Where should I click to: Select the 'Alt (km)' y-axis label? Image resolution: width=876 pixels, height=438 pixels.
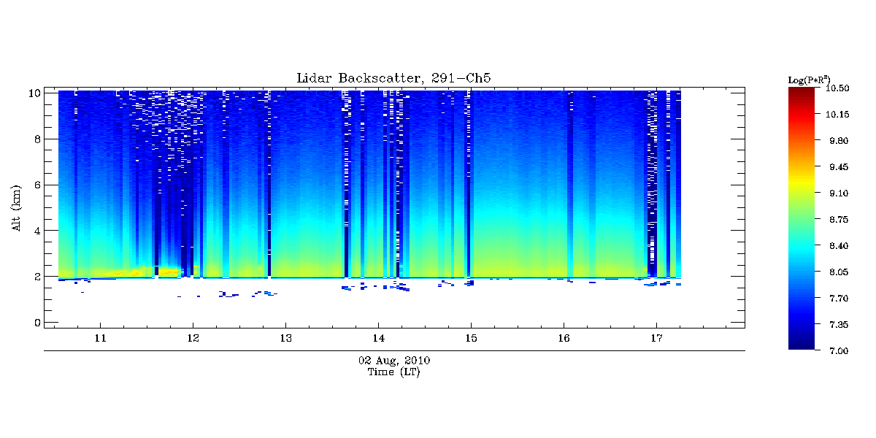tap(16, 207)
